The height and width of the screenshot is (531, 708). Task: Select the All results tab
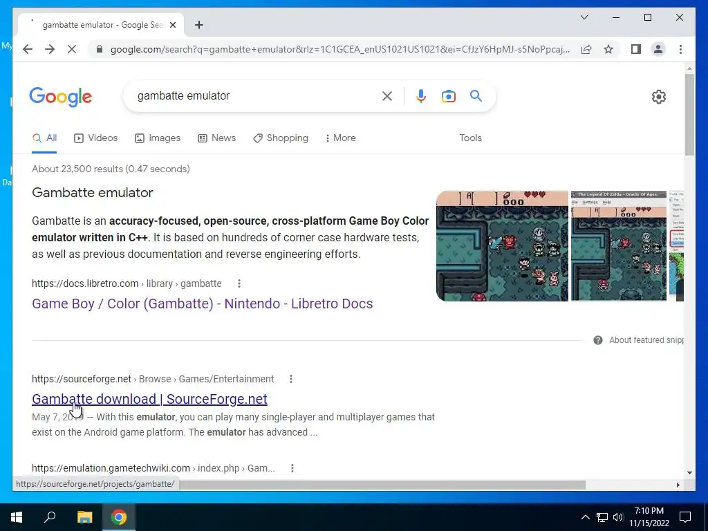(x=44, y=138)
